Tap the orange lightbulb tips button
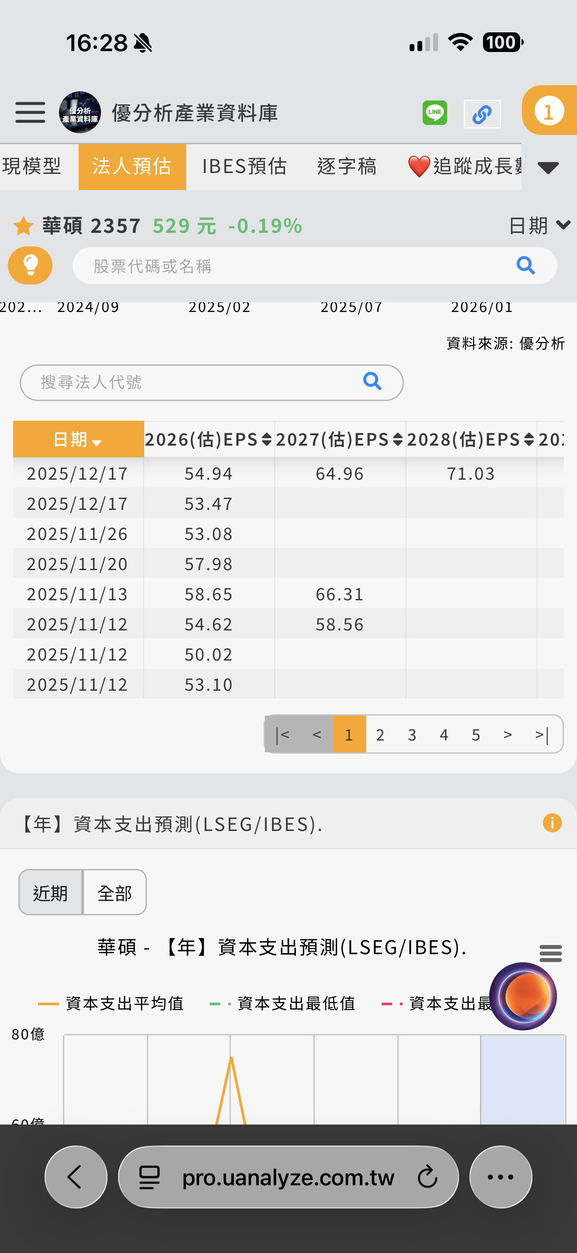Viewport: 577px width, 1253px height. point(30,266)
